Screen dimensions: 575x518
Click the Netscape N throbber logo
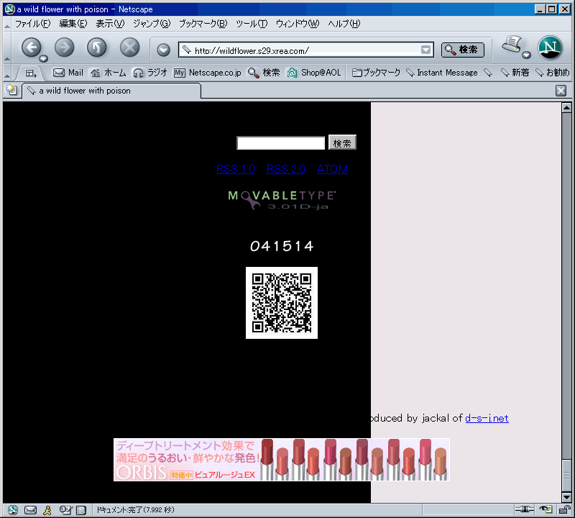tap(550, 47)
